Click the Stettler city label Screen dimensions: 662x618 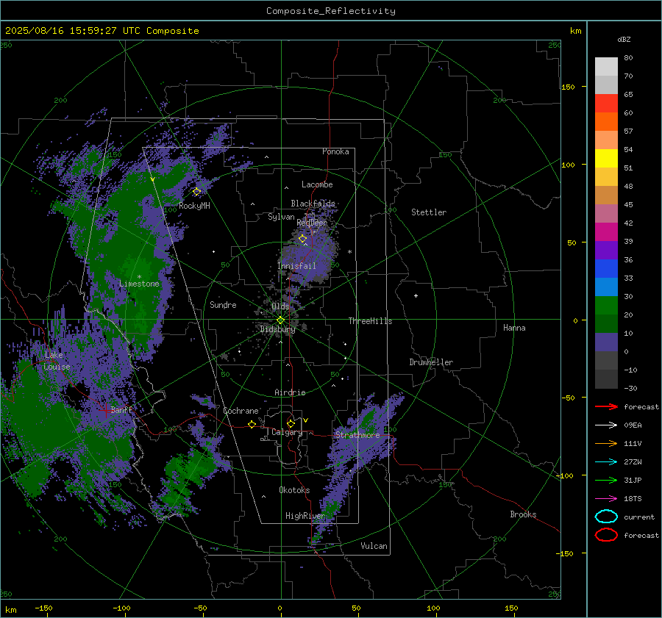pos(429,212)
